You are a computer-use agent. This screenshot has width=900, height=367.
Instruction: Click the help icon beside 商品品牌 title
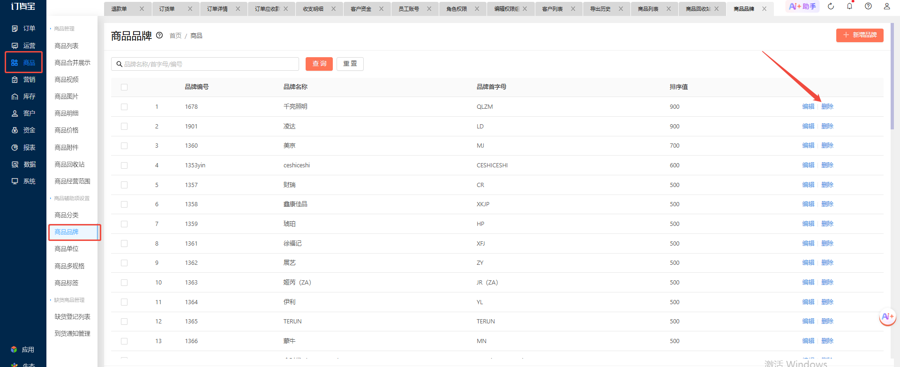click(159, 35)
